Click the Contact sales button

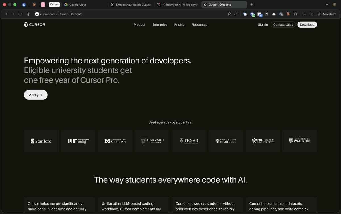[x=283, y=25]
